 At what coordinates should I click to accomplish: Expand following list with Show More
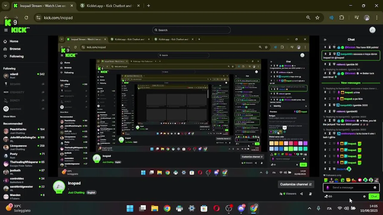coord(9,116)
